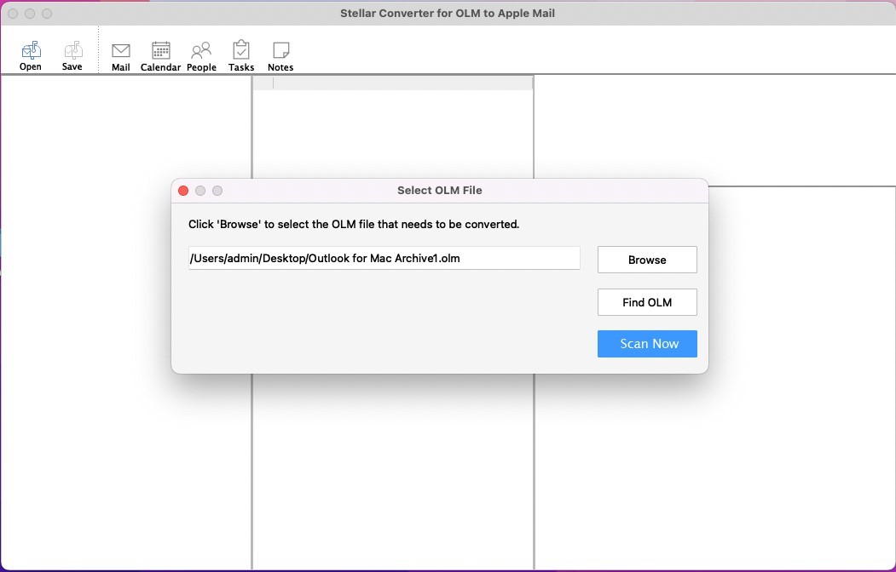The width and height of the screenshot is (896, 572).
Task: Click the middle pane's grey column header
Action: click(401, 83)
